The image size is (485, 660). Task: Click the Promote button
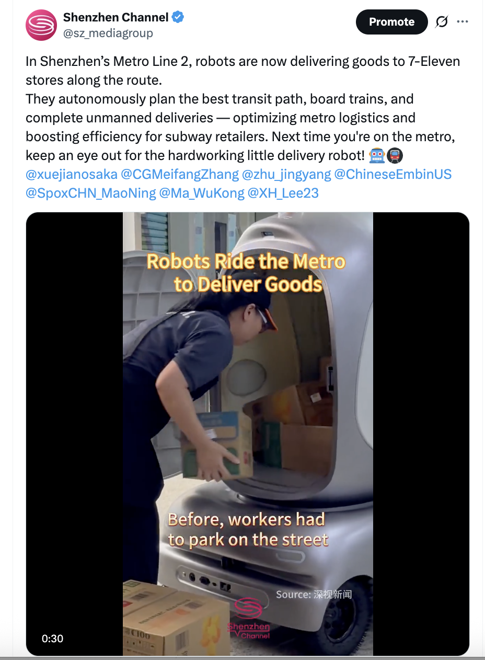pos(391,22)
